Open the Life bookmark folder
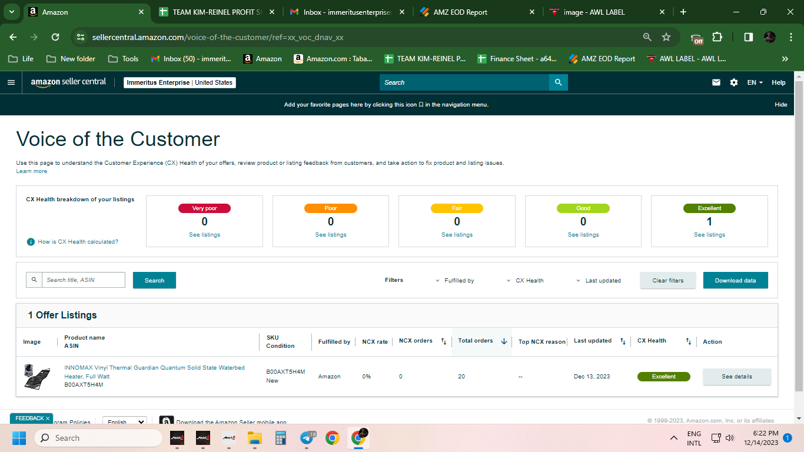 tap(21, 59)
